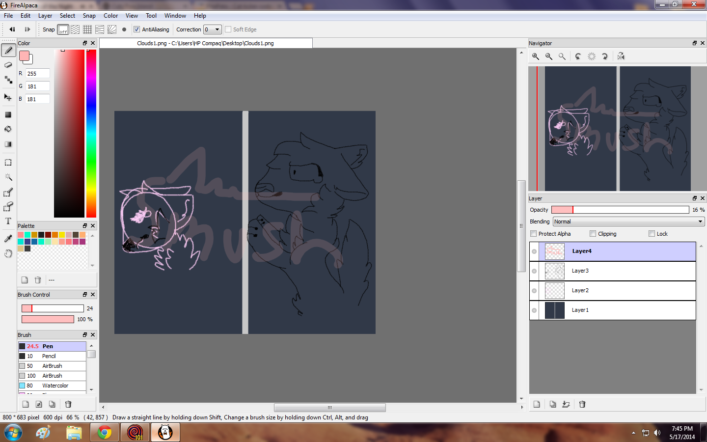Select the rectangular Selection tool
Image resolution: width=707 pixels, height=442 pixels.
point(8,163)
